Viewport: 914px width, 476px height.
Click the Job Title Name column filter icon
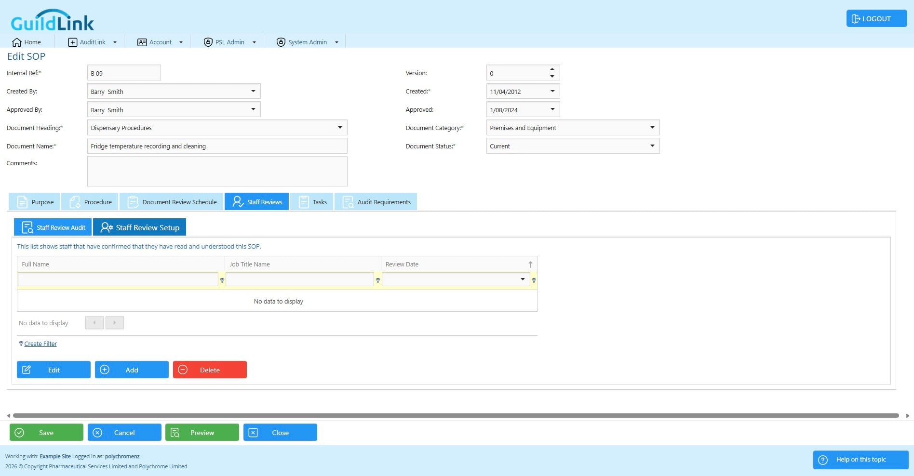(x=378, y=280)
